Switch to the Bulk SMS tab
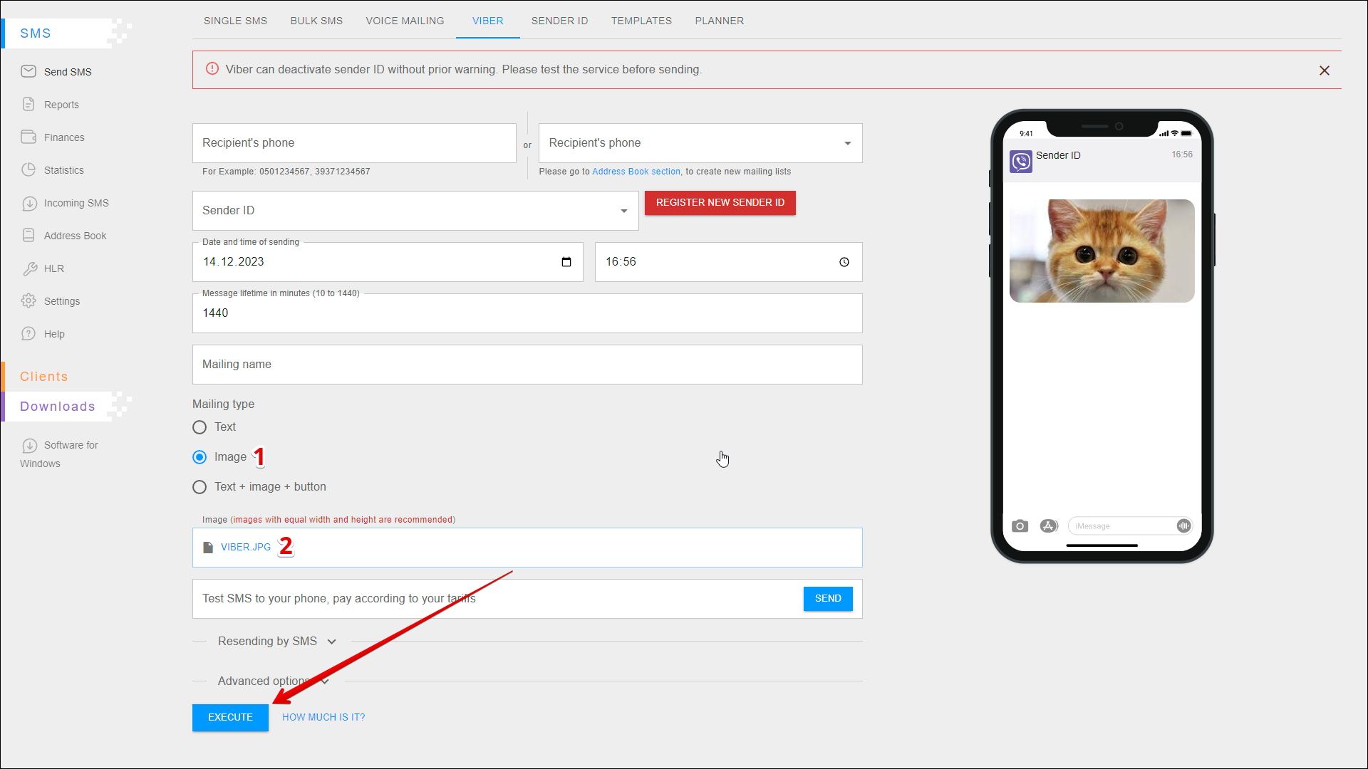The height and width of the screenshot is (769, 1368). click(316, 21)
